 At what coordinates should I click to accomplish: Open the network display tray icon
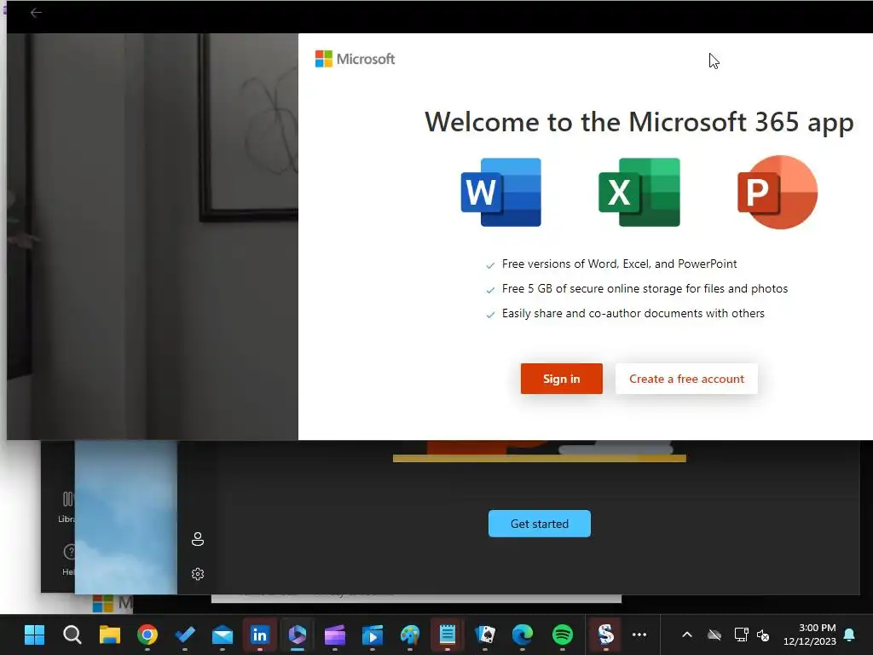pyautogui.click(x=741, y=635)
